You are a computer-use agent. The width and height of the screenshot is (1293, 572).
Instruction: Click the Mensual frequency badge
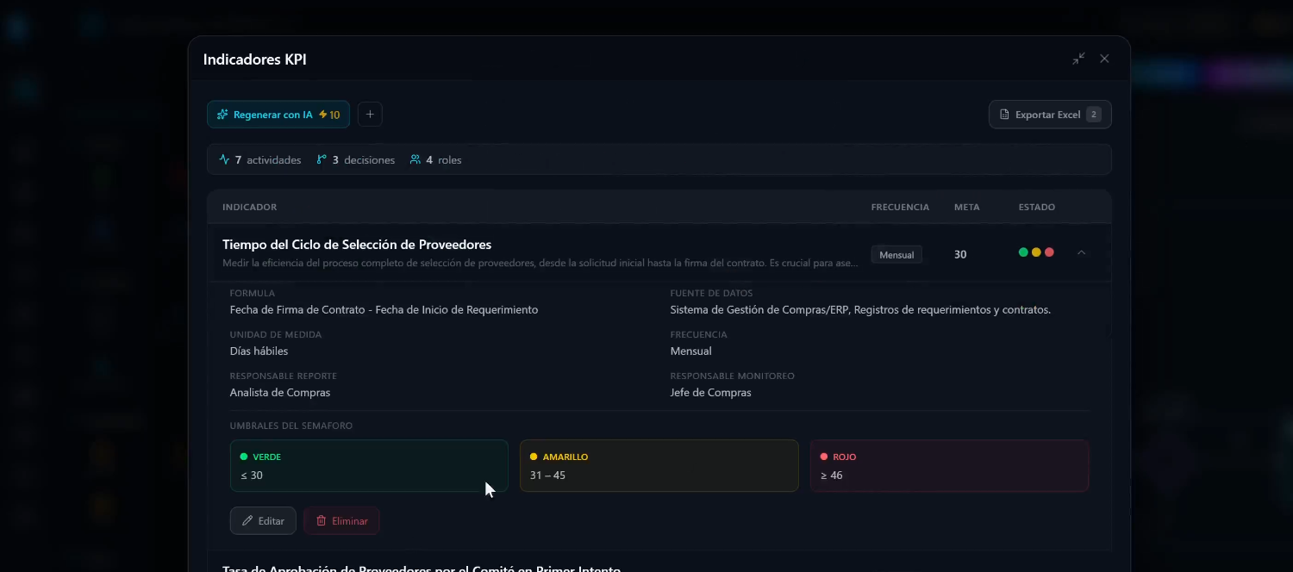point(896,254)
